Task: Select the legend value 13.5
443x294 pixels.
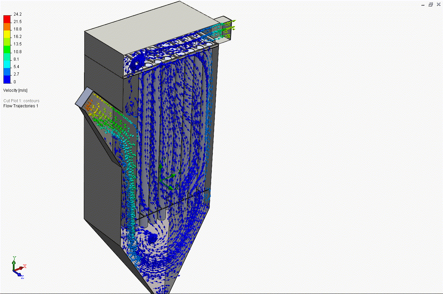Action: coord(17,44)
